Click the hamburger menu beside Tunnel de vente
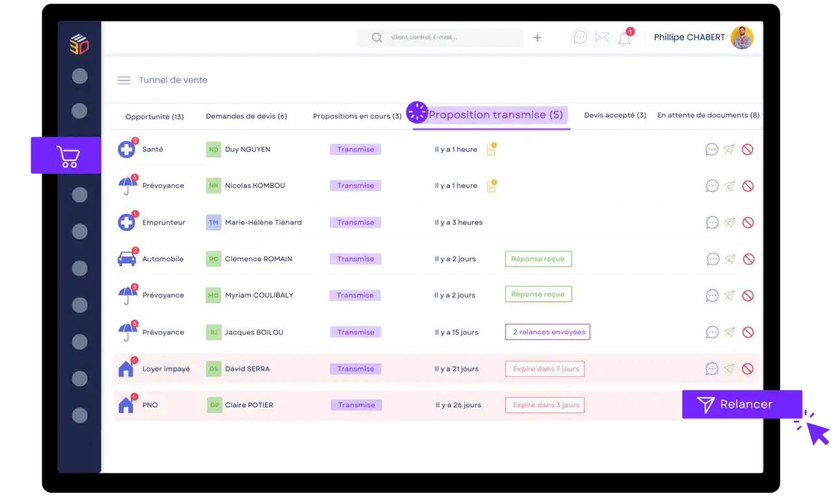 pos(124,80)
